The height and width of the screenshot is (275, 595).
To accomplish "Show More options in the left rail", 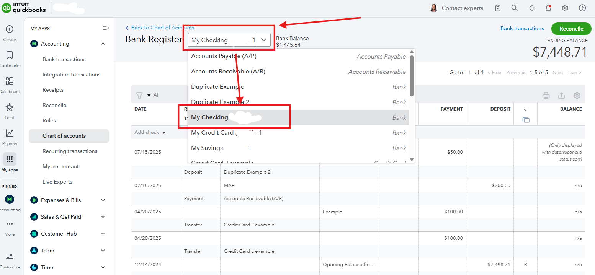I will (10, 224).
